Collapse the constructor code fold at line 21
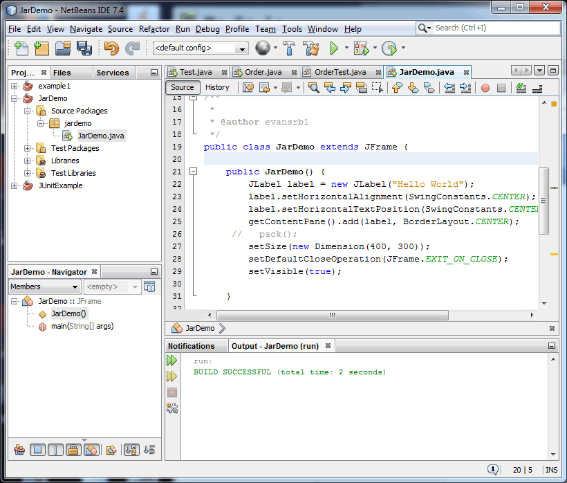The width and height of the screenshot is (567, 483). click(194, 172)
